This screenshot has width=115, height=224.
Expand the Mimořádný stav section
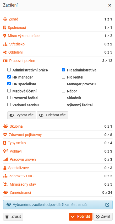58,184
